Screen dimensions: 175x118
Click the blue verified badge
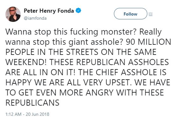(x=78, y=10)
